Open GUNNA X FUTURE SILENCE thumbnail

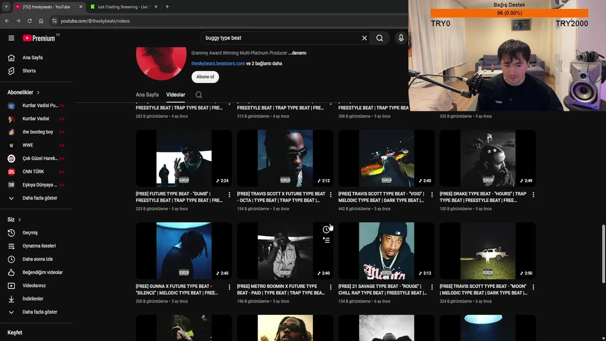point(184,251)
